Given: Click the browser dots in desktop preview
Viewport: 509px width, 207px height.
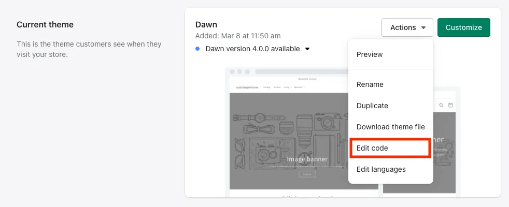Looking at the screenshot, I should pyautogui.click(x=239, y=71).
